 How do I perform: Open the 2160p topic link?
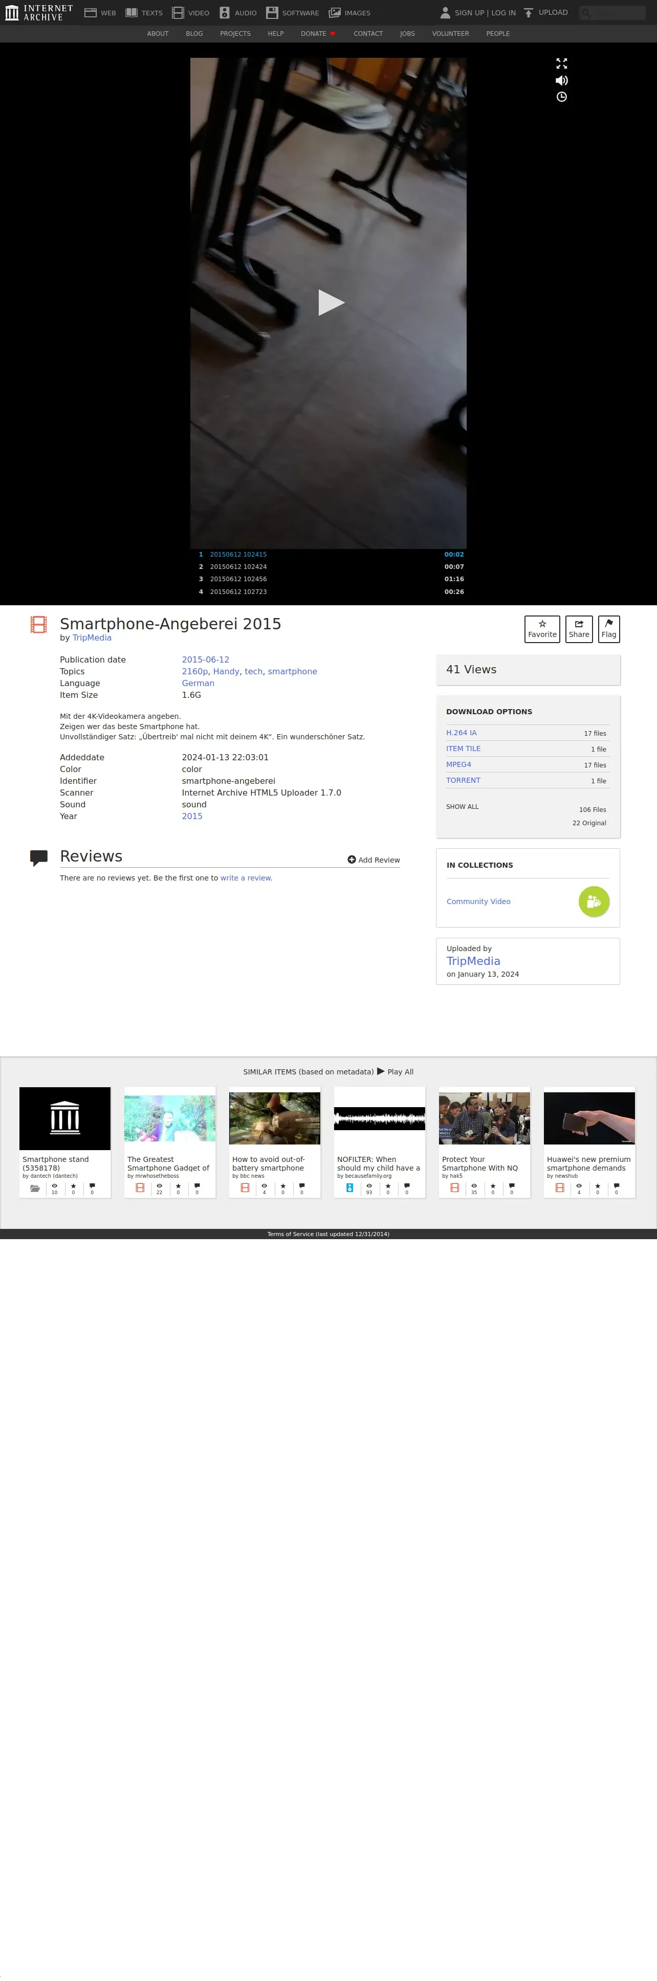[194, 671]
